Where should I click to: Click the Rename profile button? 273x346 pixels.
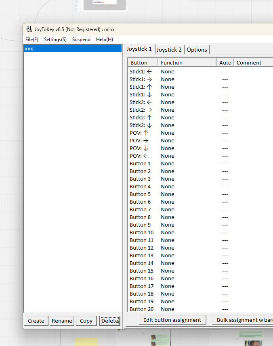(62, 321)
